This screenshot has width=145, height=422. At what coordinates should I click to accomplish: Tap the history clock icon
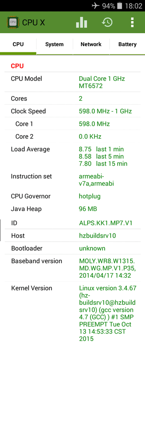107,22
